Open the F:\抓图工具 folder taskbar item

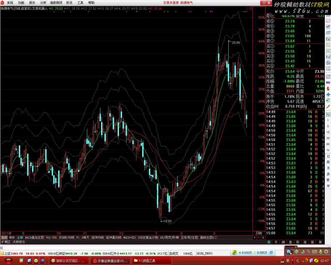pyautogui.click(x=152, y=261)
